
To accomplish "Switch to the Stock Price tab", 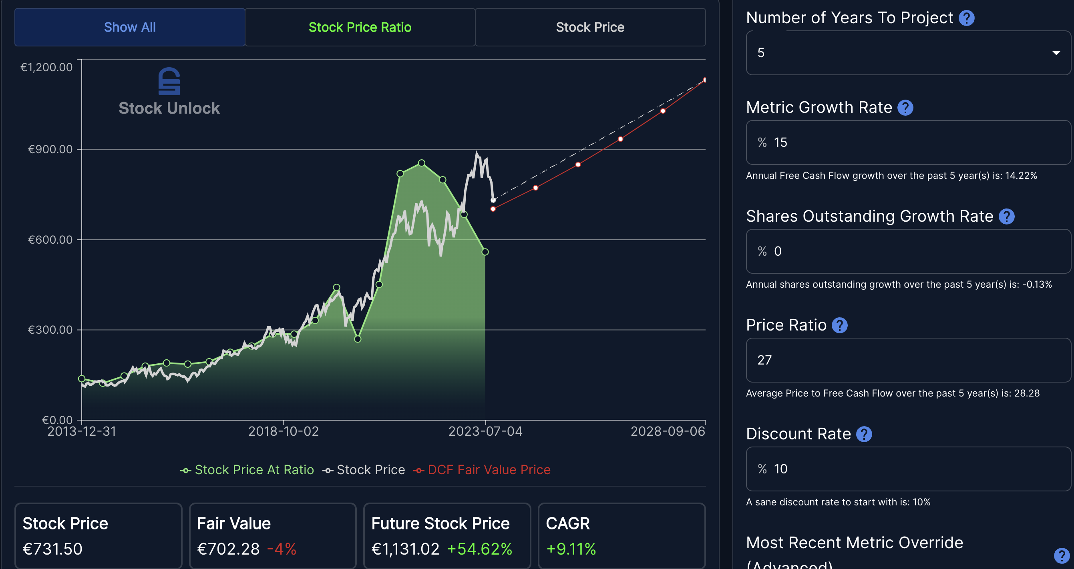I will [x=590, y=28].
